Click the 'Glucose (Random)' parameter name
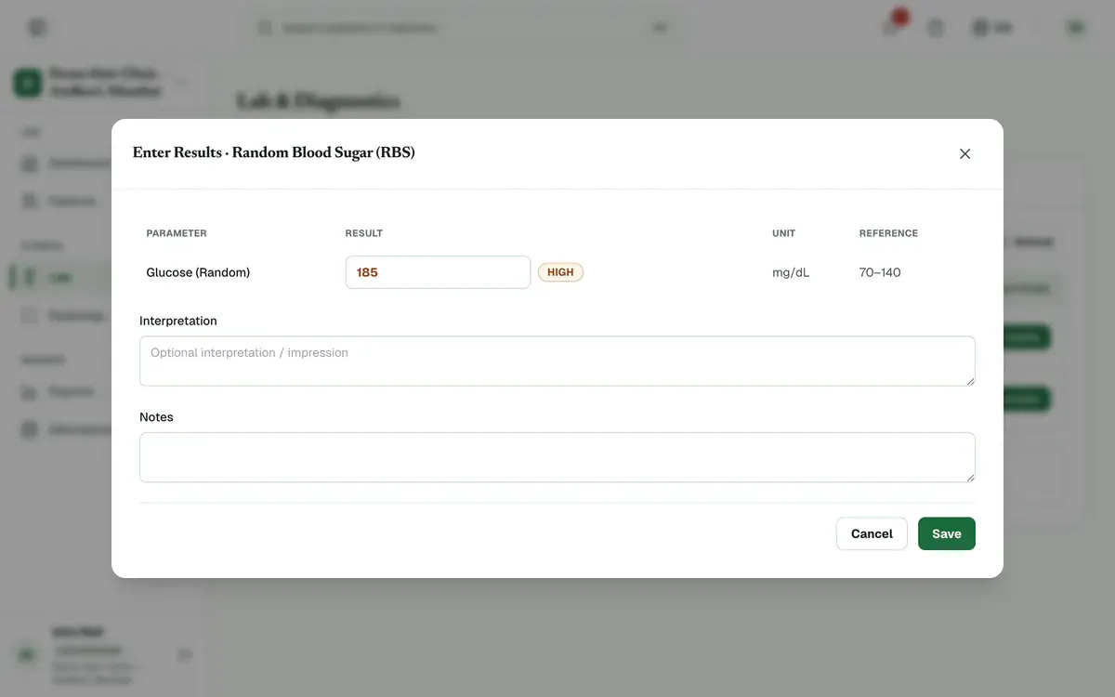Viewport: 1115px width, 697px height. pos(198,272)
